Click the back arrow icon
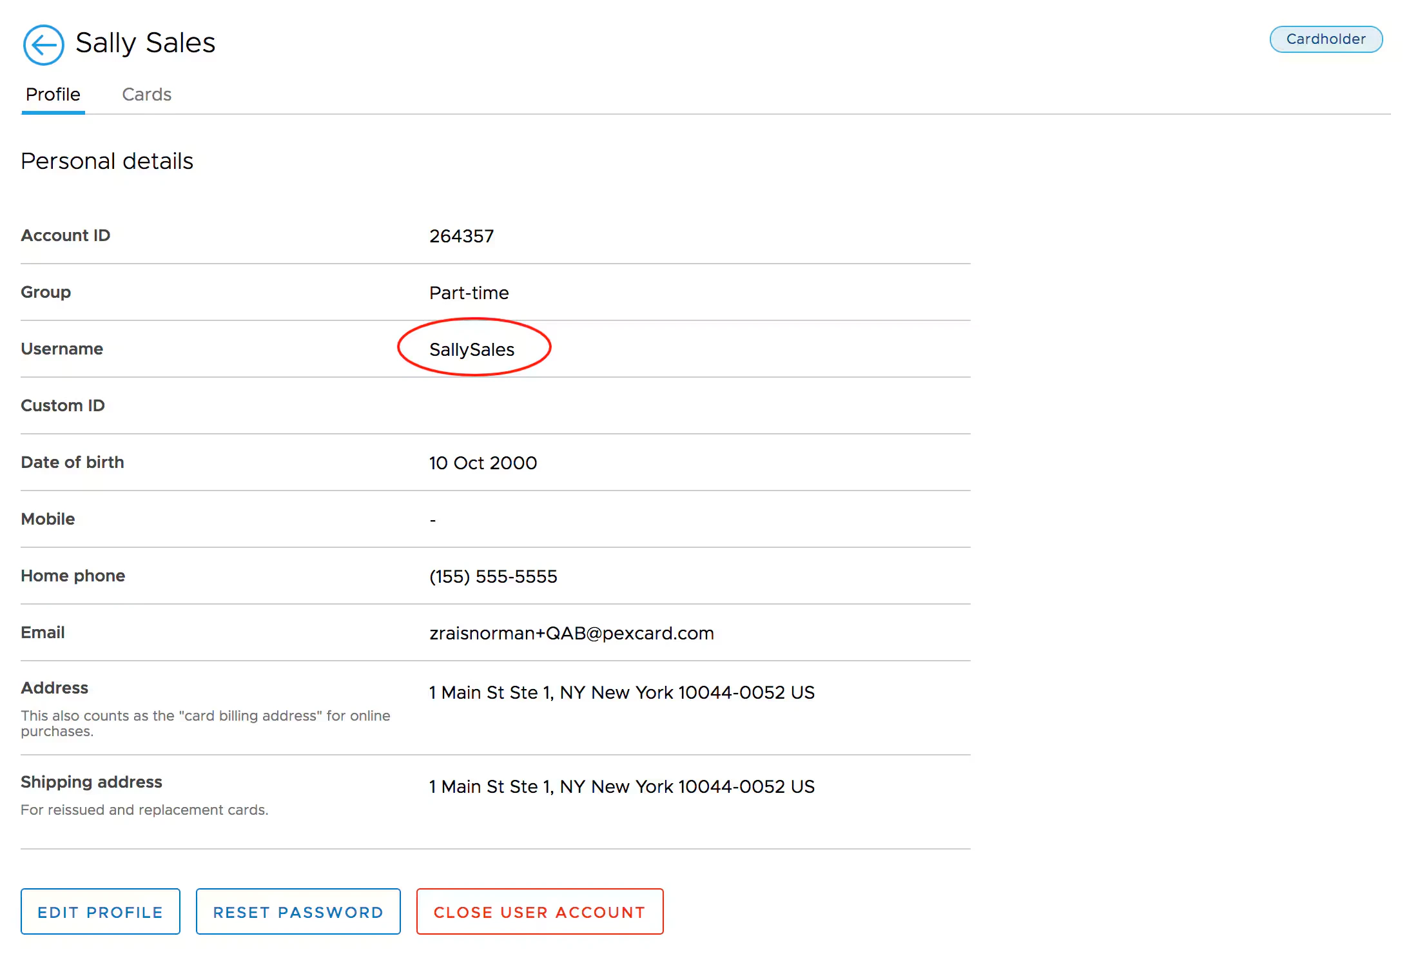Screen dimensions: 1409x963 click(43, 45)
